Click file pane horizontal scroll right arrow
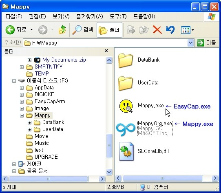Viewport: 221px width, 193px height. tap(215, 178)
